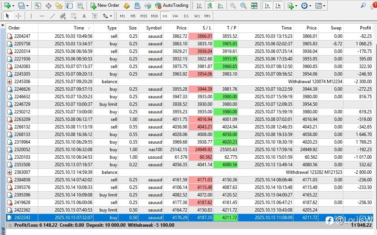Select the arrow cursor tool

pyautogui.click(x=7, y=16)
